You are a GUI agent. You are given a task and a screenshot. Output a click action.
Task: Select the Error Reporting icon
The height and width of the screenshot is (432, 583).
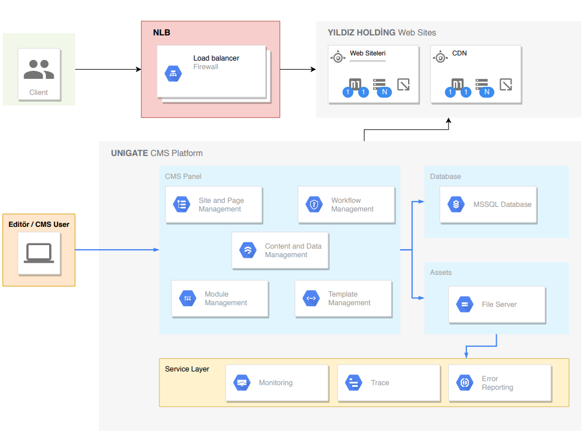pyautogui.click(x=465, y=383)
